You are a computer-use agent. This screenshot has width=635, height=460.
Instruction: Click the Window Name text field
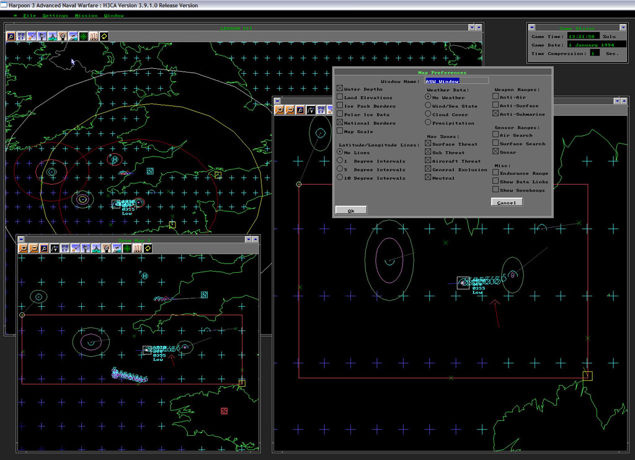[456, 81]
